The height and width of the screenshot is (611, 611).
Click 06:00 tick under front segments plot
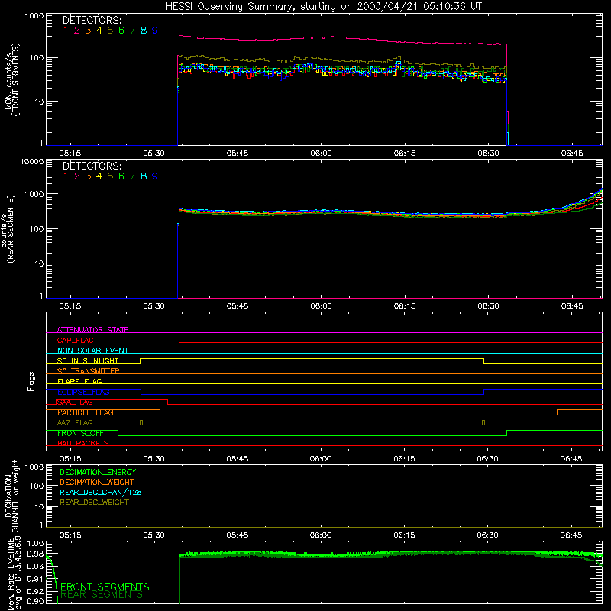click(x=321, y=154)
